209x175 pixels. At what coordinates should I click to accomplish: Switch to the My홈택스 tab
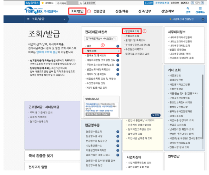[32, 3]
